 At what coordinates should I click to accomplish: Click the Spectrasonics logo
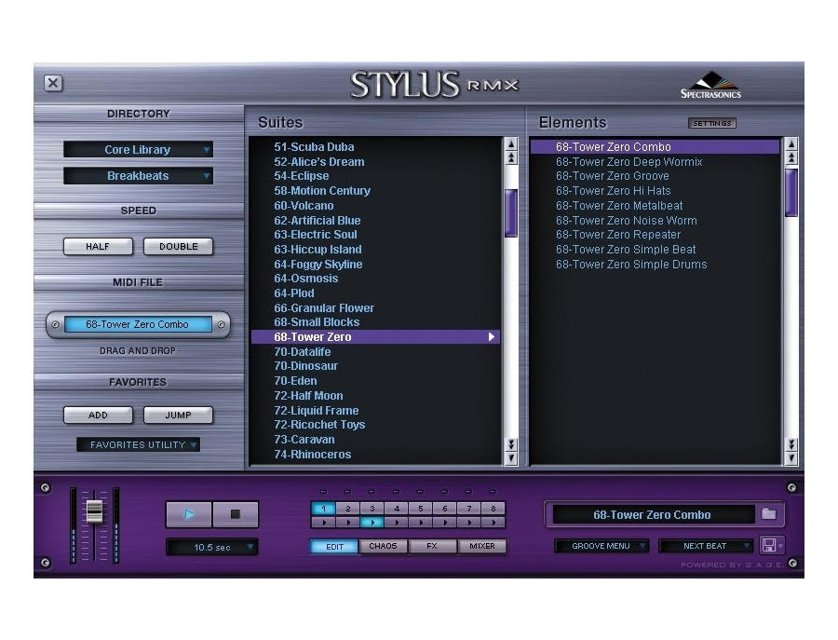(710, 86)
